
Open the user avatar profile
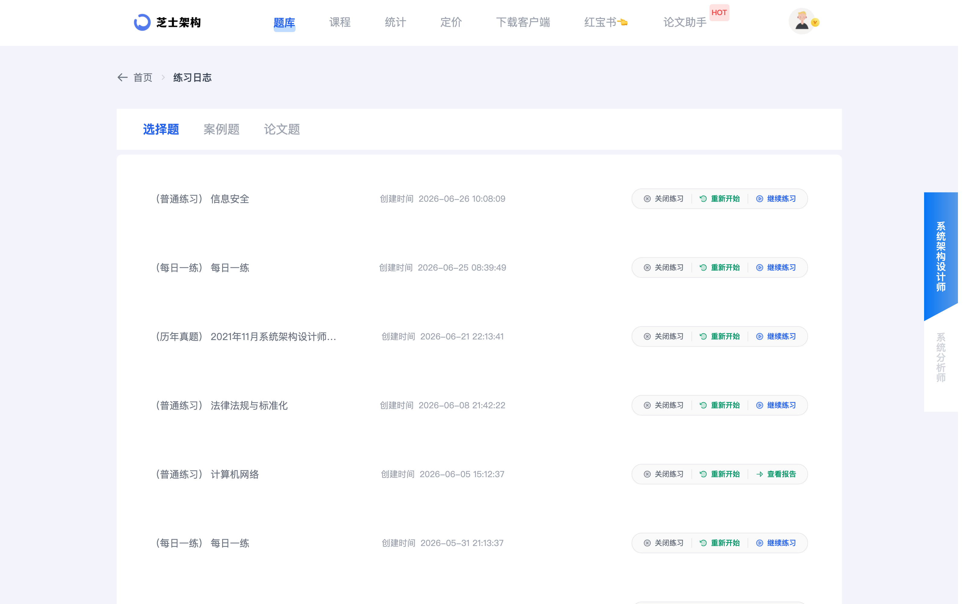(802, 22)
